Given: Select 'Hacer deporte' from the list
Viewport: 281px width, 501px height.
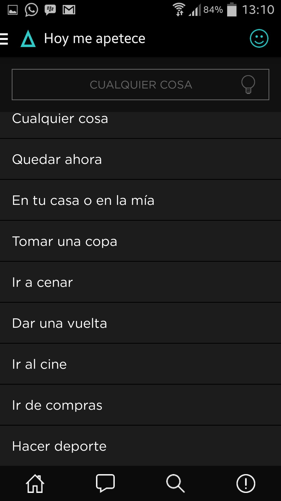Looking at the screenshot, I should tap(140, 446).
